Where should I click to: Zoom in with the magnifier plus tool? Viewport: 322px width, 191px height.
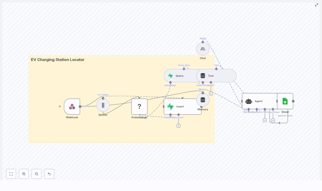pyautogui.click(x=24, y=174)
